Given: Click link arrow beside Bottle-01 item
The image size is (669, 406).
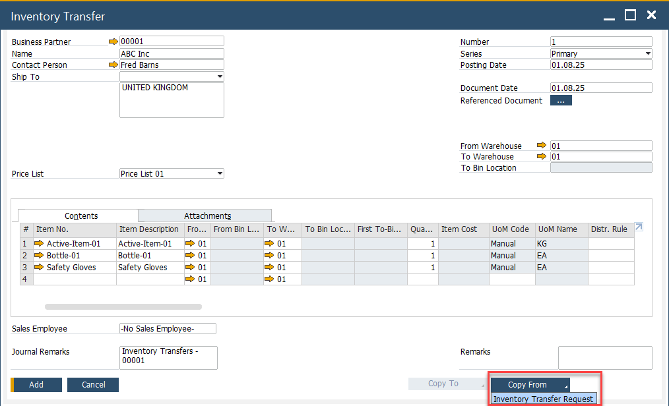Looking at the screenshot, I should pos(39,256).
